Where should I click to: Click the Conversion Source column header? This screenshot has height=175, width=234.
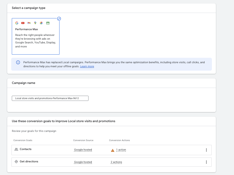click(83, 140)
